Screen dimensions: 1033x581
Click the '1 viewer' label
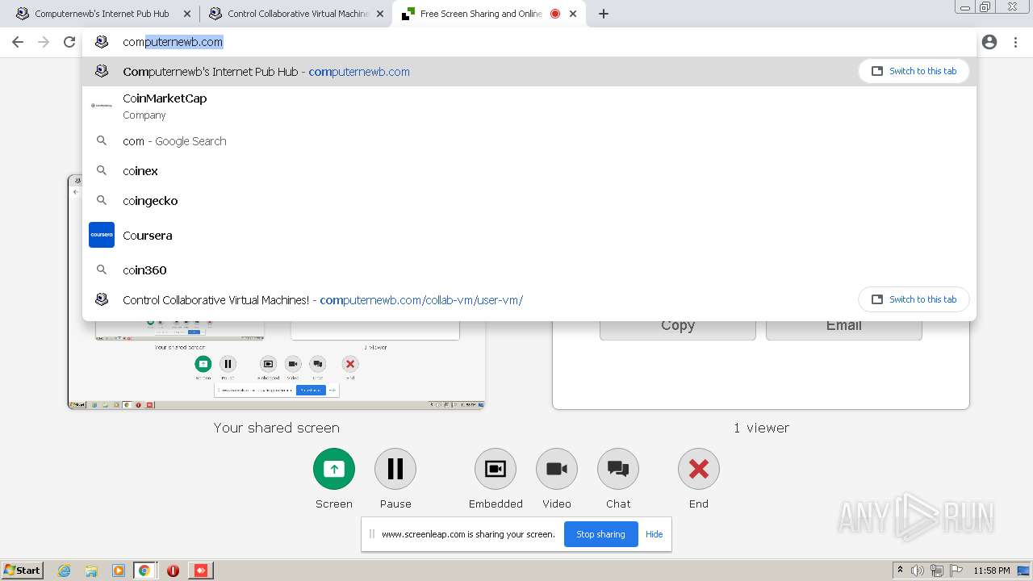(761, 428)
